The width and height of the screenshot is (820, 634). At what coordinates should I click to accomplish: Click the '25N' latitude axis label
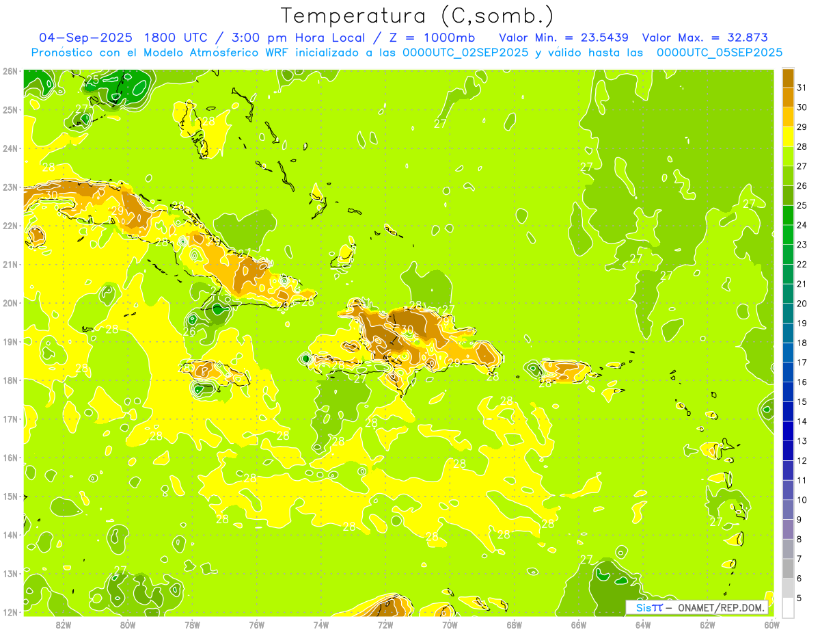pyautogui.click(x=10, y=109)
